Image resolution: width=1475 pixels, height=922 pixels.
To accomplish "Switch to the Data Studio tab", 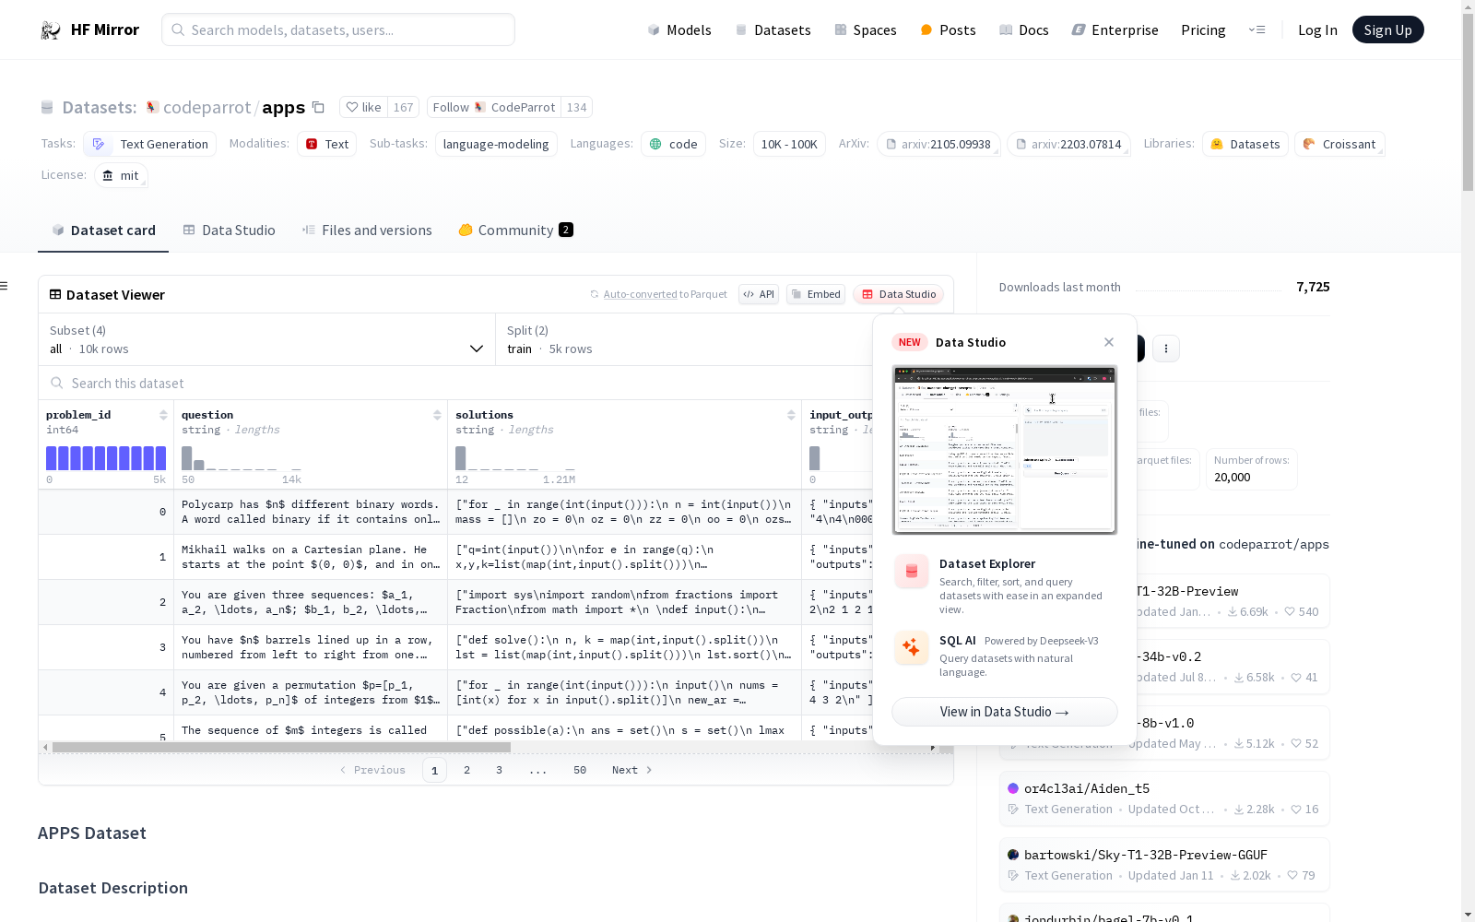I will click(229, 230).
